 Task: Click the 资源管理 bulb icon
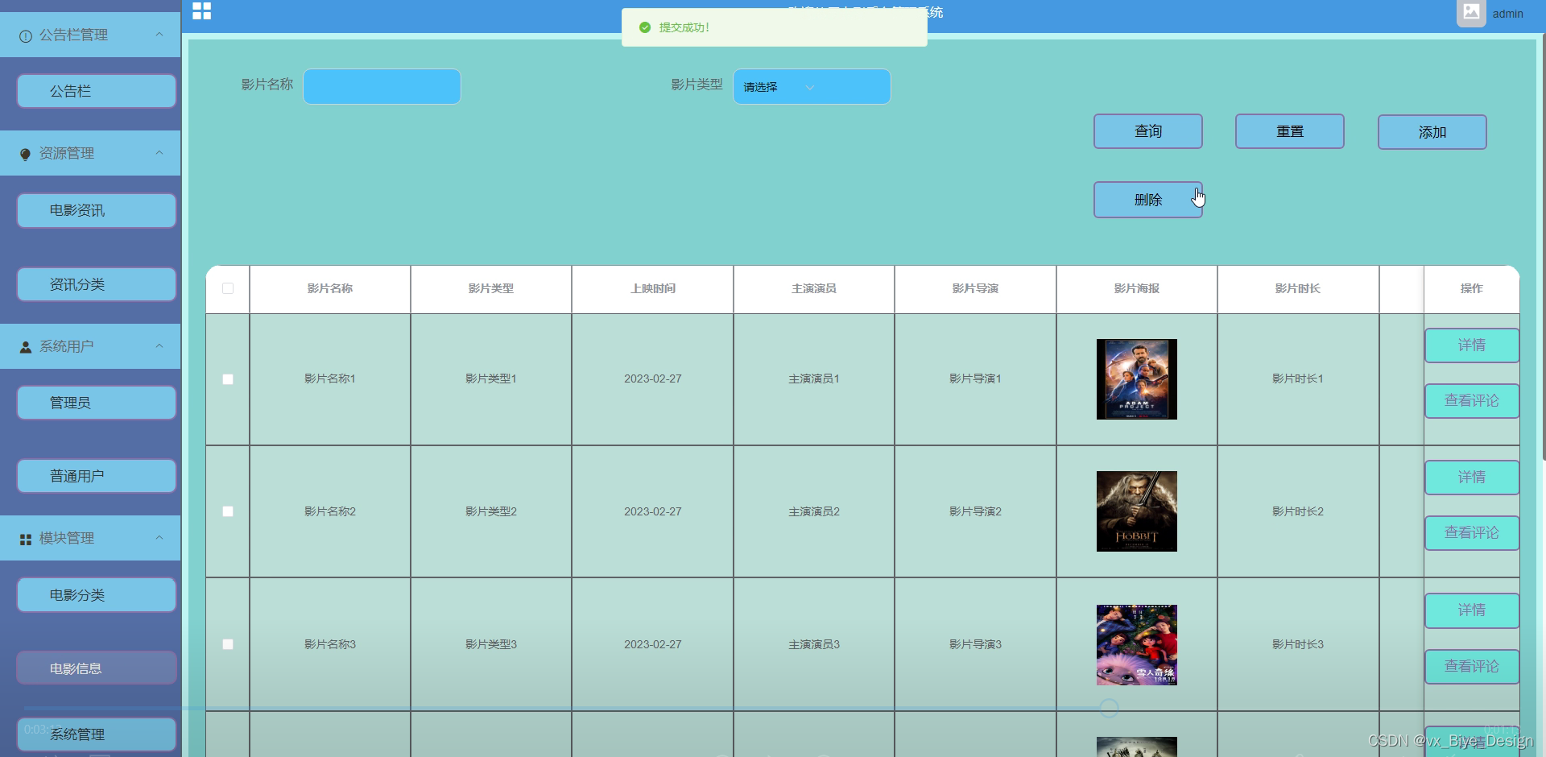pyautogui.click(x=26, y=154)
